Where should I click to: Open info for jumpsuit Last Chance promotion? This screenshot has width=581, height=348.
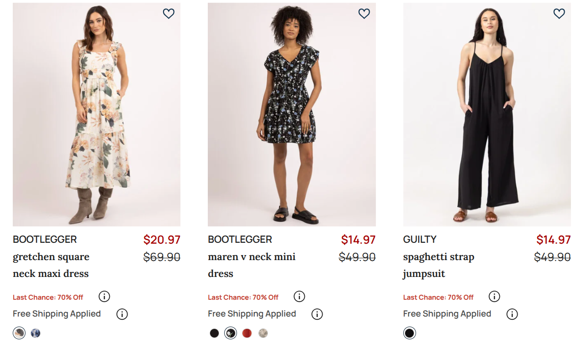point(494,297)
